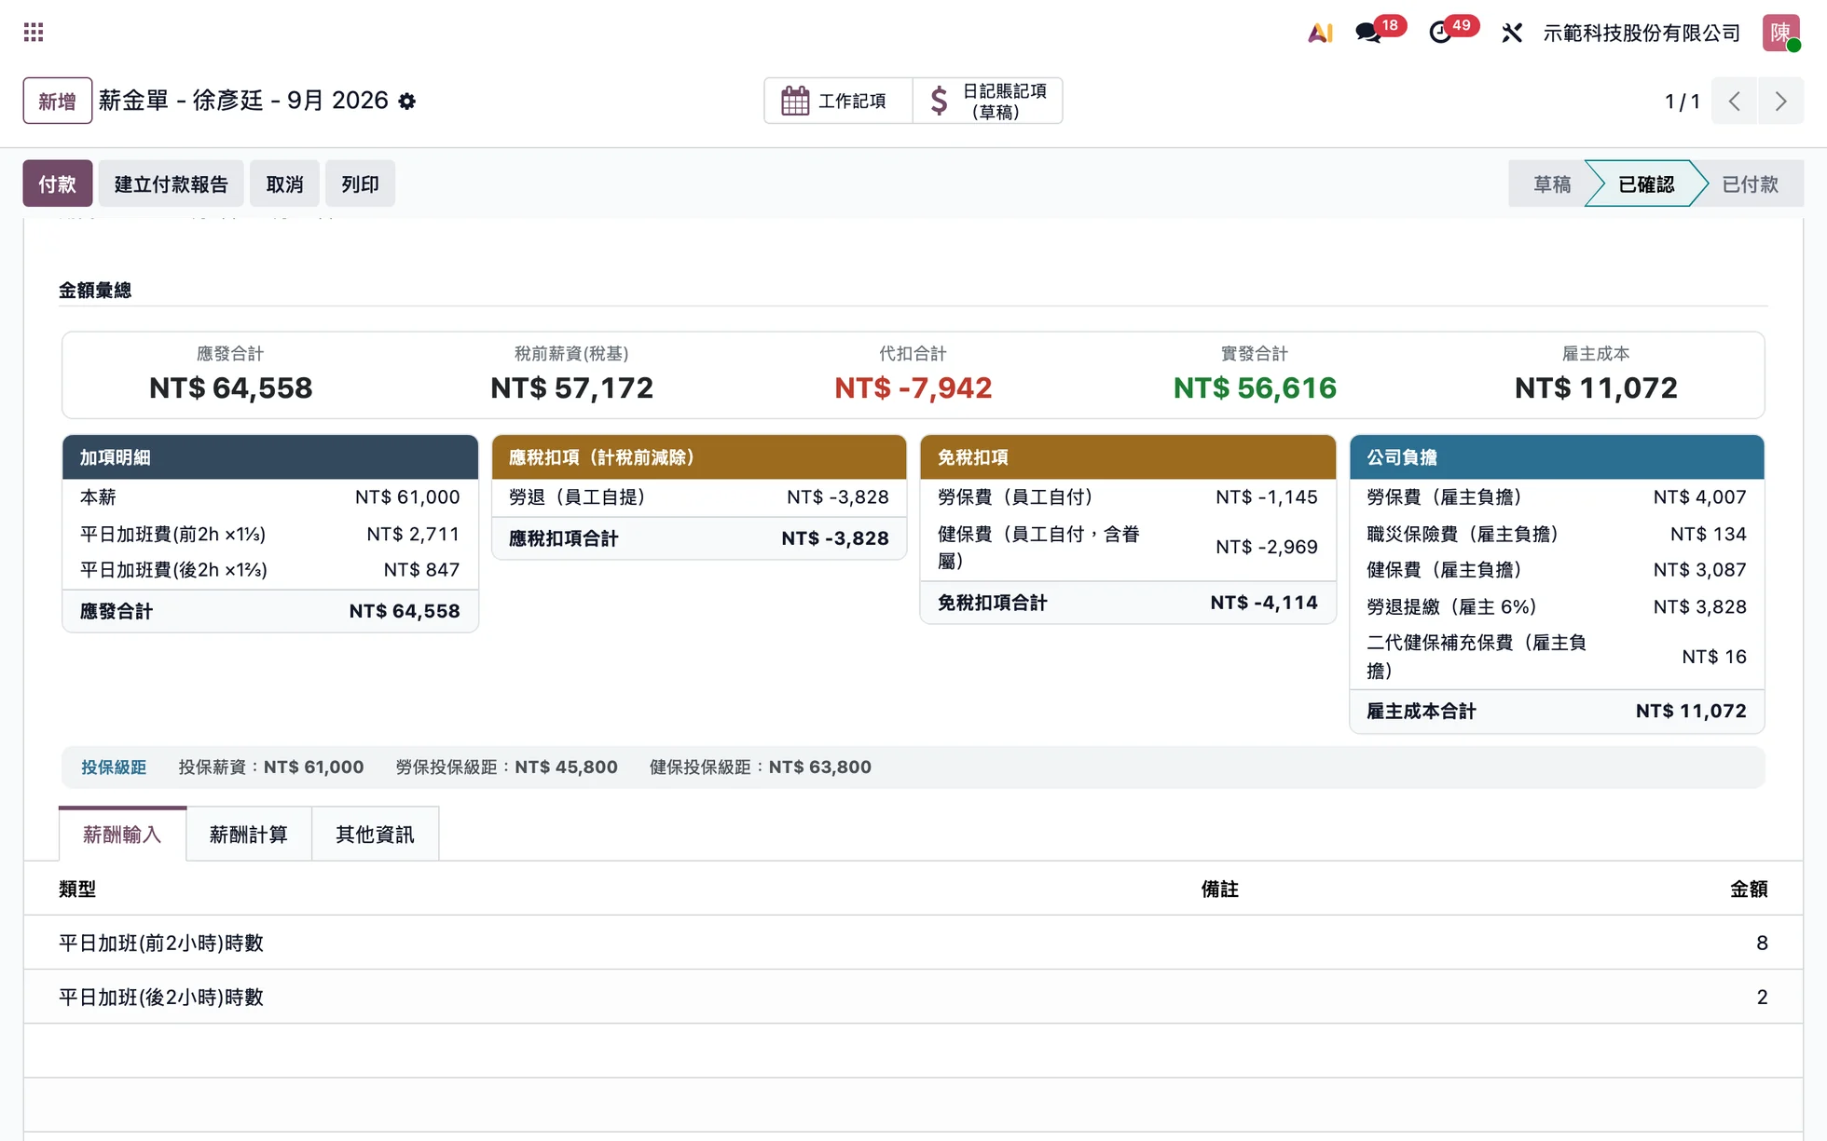Click the 類型 column header
1827x1141 pixels.
click(77, 889)
